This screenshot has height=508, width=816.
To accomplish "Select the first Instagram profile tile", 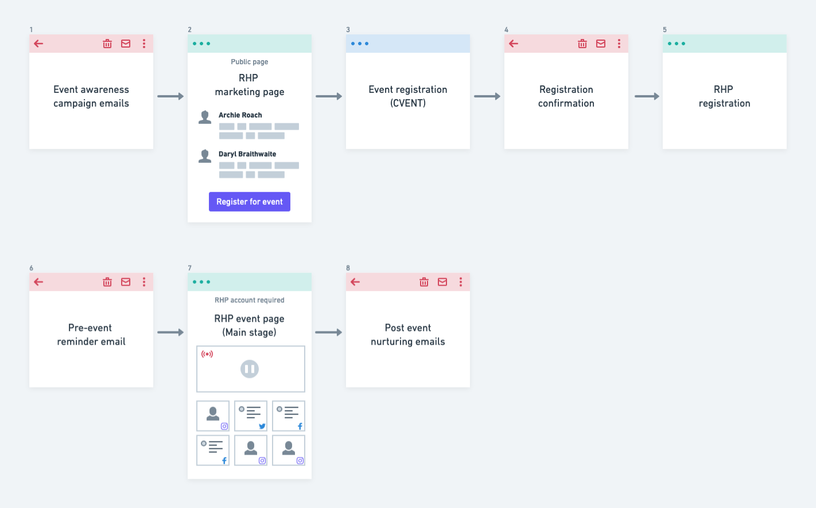I will pos(213,416).
